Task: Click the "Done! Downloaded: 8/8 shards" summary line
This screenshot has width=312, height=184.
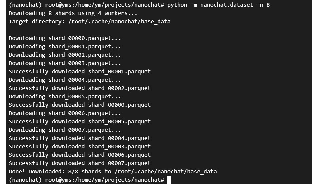Action: pos(113,172)
